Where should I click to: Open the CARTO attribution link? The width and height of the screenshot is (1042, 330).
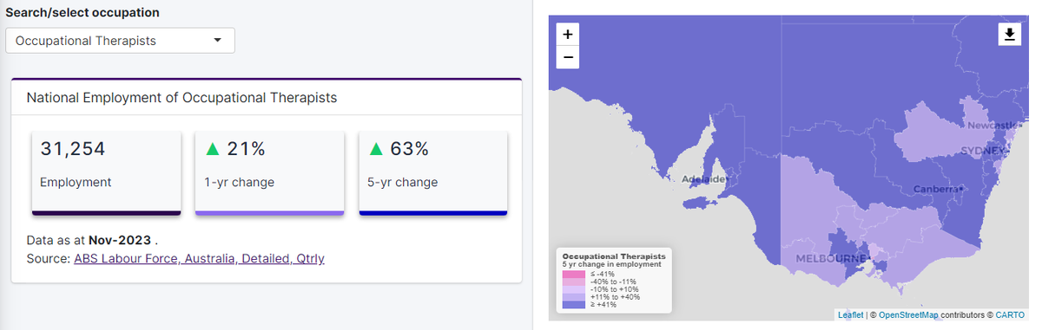coord(1010,315)
